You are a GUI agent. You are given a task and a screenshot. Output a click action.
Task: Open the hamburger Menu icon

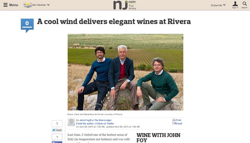point(5,5)
